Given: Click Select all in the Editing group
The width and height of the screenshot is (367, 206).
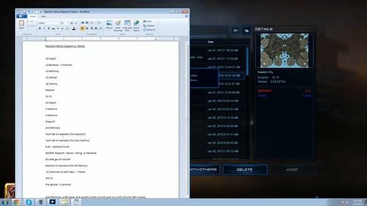Looking at the screenshot, I should (x=149, y=30).
